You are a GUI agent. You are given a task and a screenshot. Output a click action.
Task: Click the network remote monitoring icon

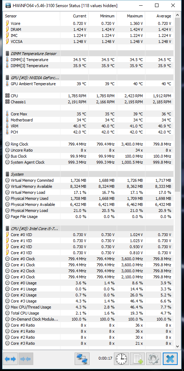click(x=82, y=359)
